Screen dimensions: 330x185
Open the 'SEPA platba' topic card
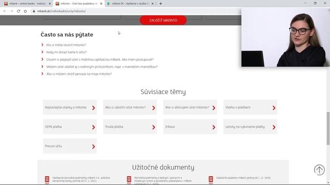(70, 127)
